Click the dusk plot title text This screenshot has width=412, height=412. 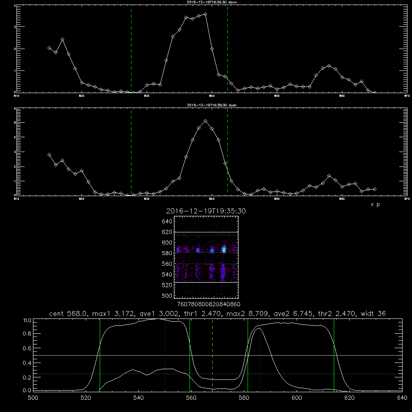click(212, 105)
